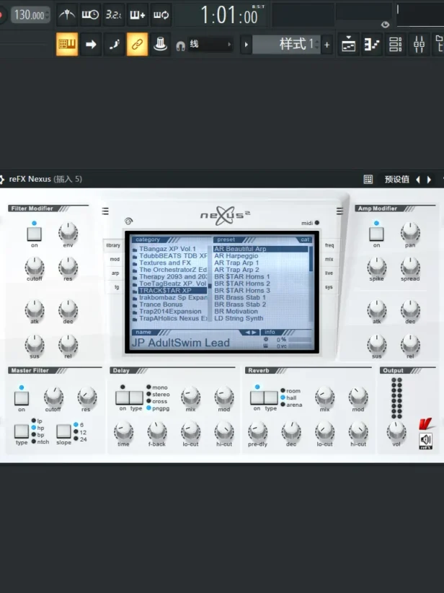Toggle the link controller chain icon
Image resolution: width=444 pixels, height=593 pixels.
pos(137,44)
